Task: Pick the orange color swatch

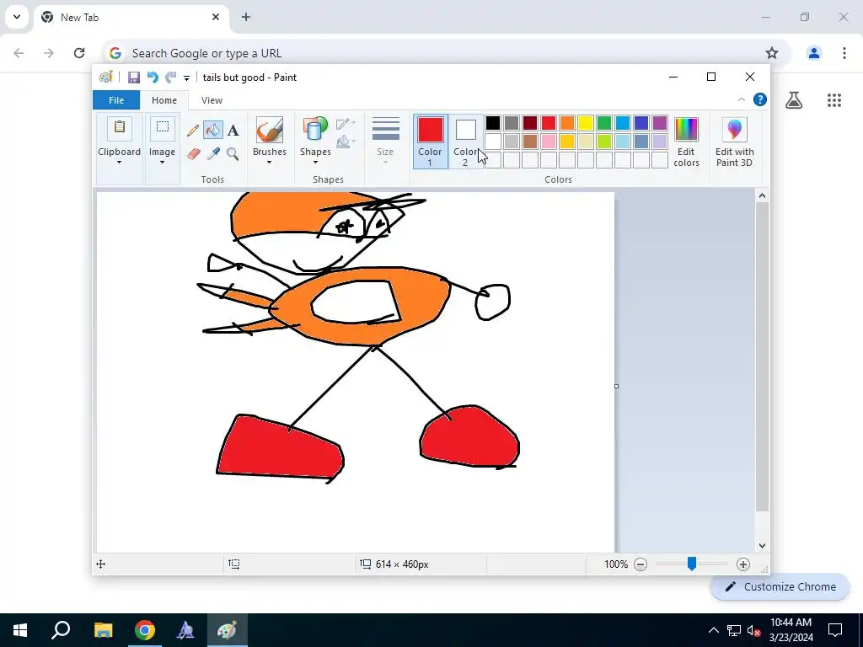Action: click(567, 123)
